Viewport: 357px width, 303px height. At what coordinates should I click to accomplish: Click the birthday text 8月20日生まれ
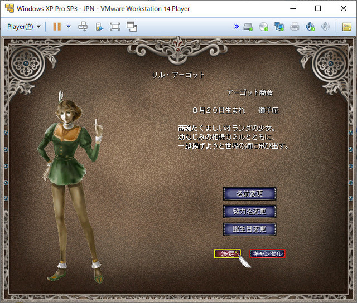pos(219,110)
